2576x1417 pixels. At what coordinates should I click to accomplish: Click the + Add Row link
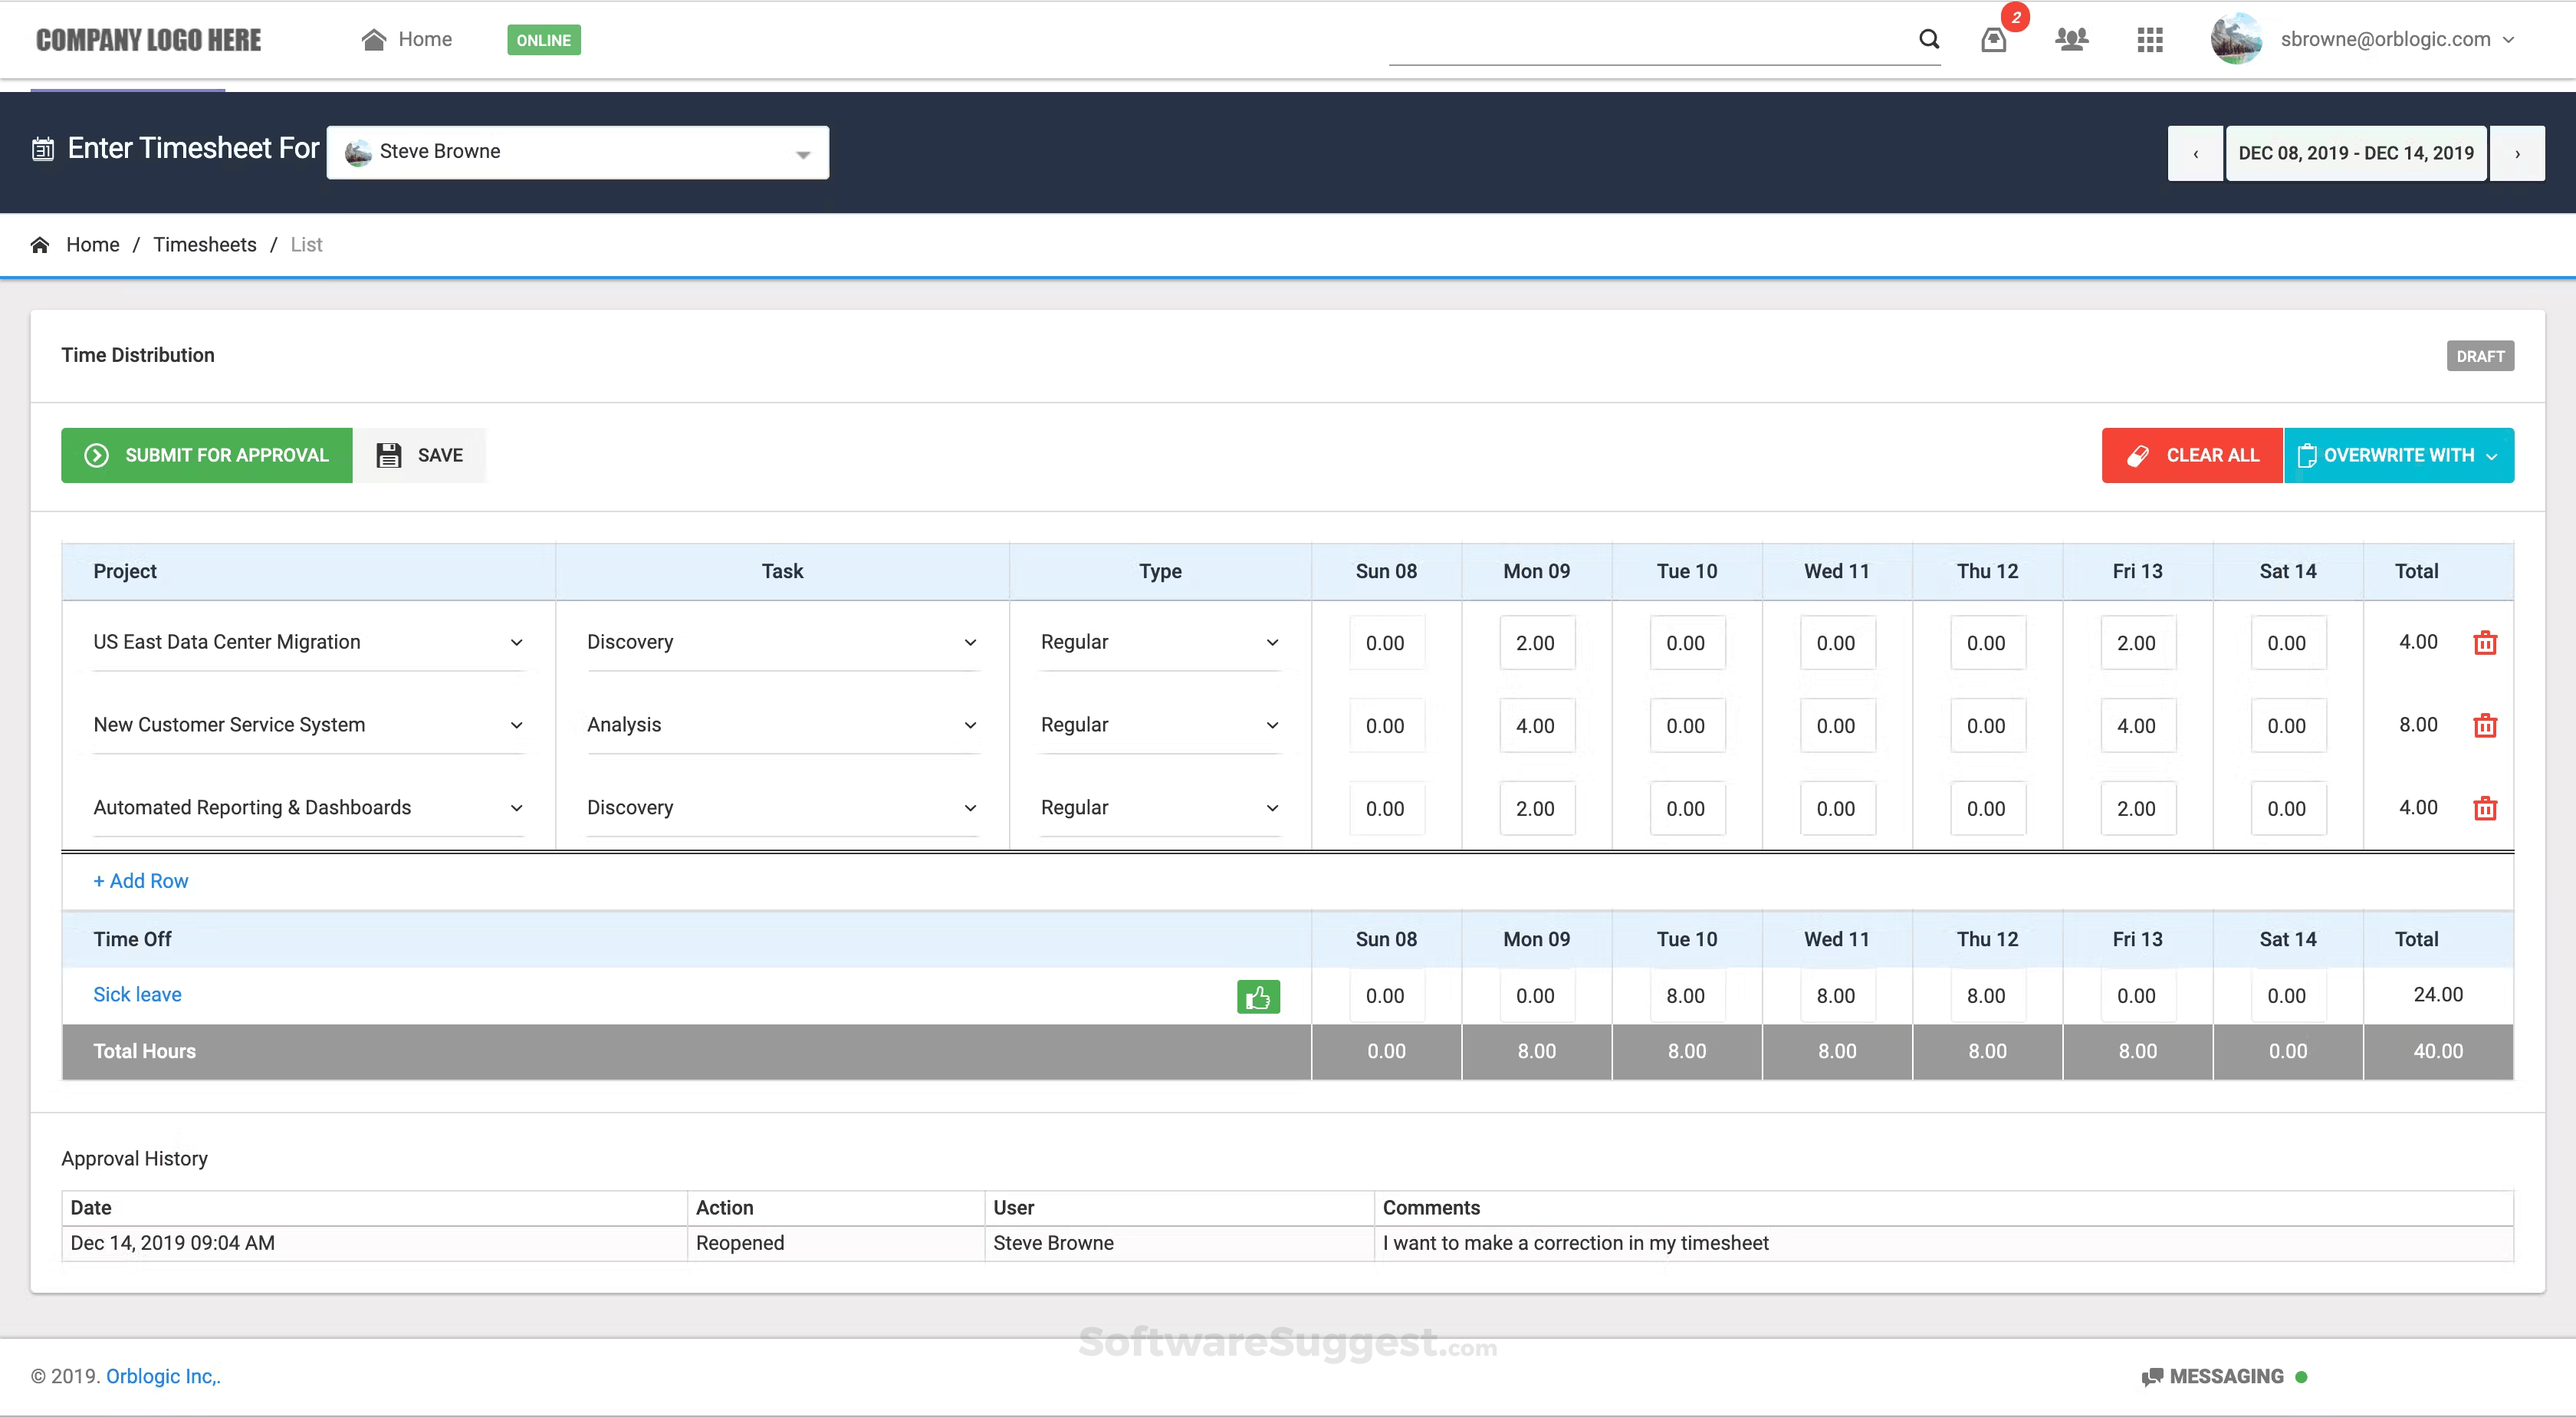point(141,881)
